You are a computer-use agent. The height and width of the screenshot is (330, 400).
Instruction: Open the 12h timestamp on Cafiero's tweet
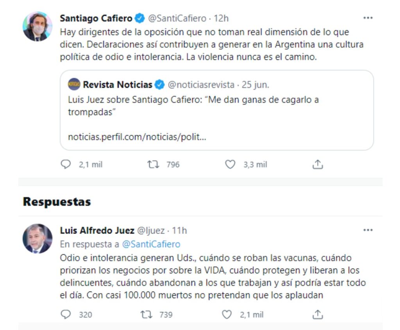pyautogui.click(x=221, y=18)
